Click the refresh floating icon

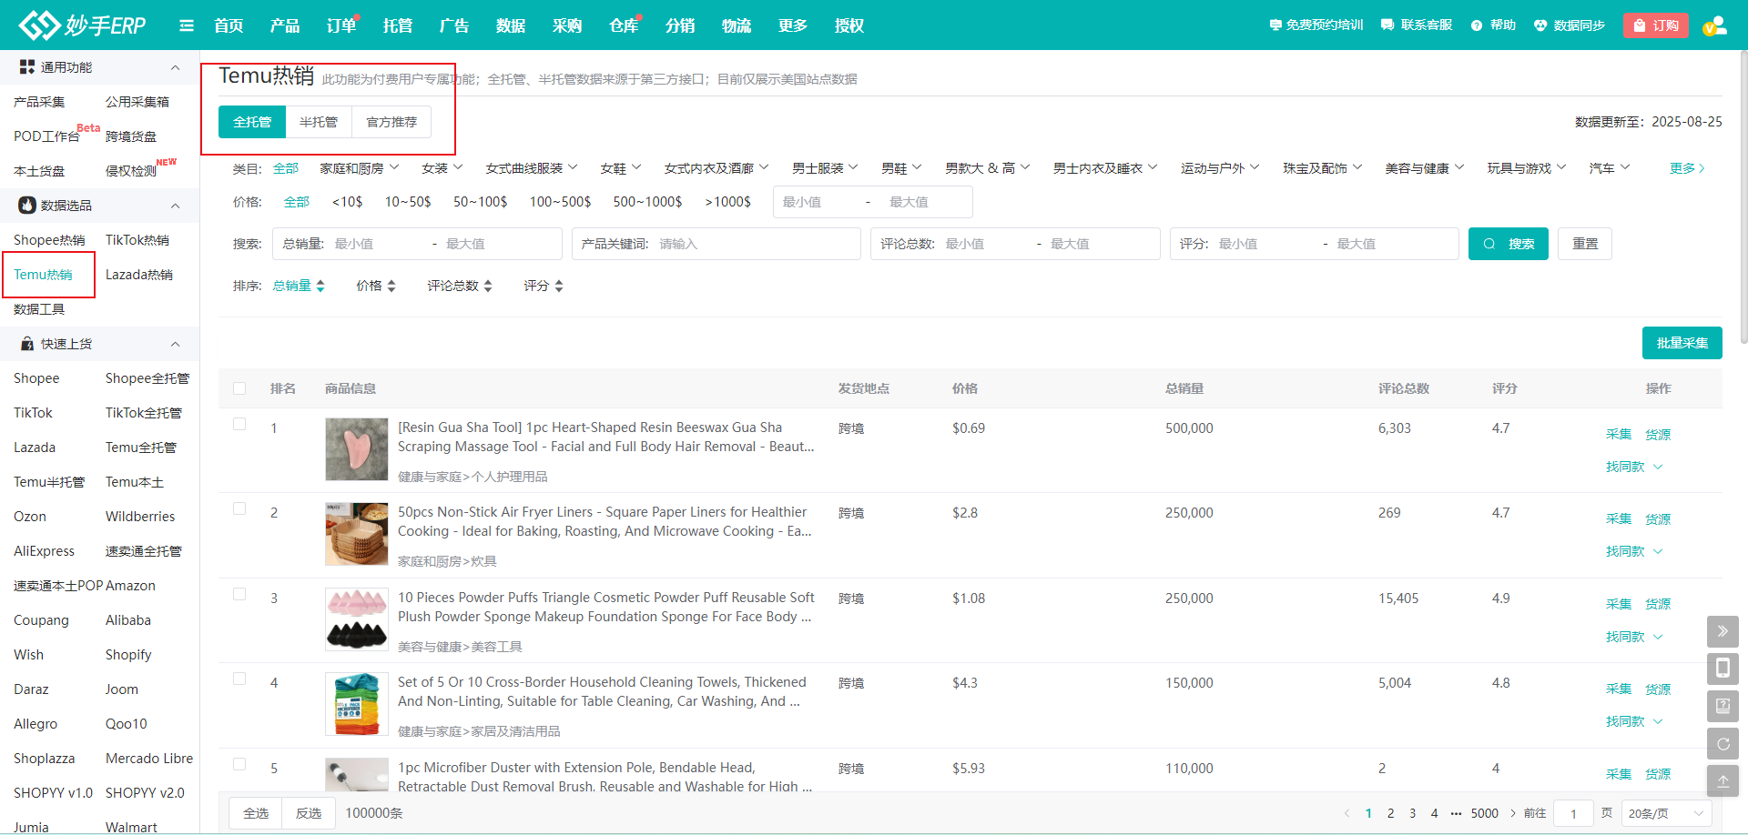(x=1723, y=743)
